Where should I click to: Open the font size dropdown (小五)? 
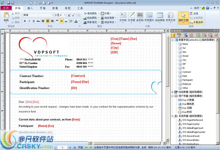pyautogui.click(x=65, y=15)
